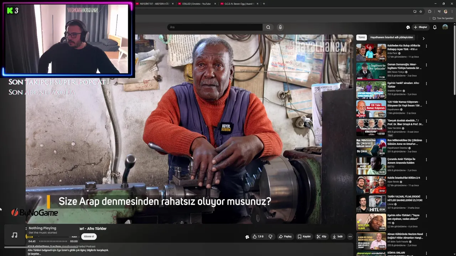Show next filter chips with right chevron

[423, 38]
